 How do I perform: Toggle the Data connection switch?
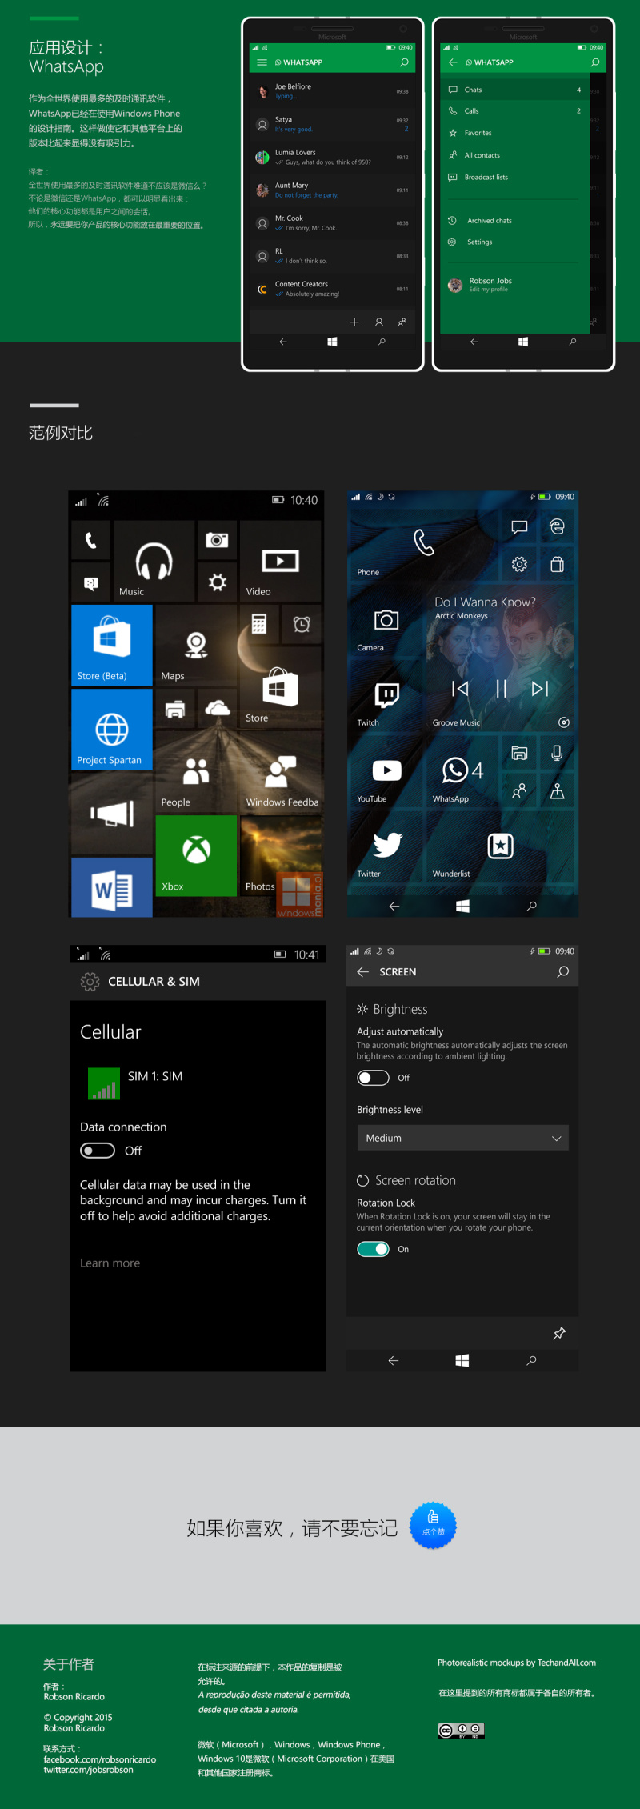(x=98, y=1150)
